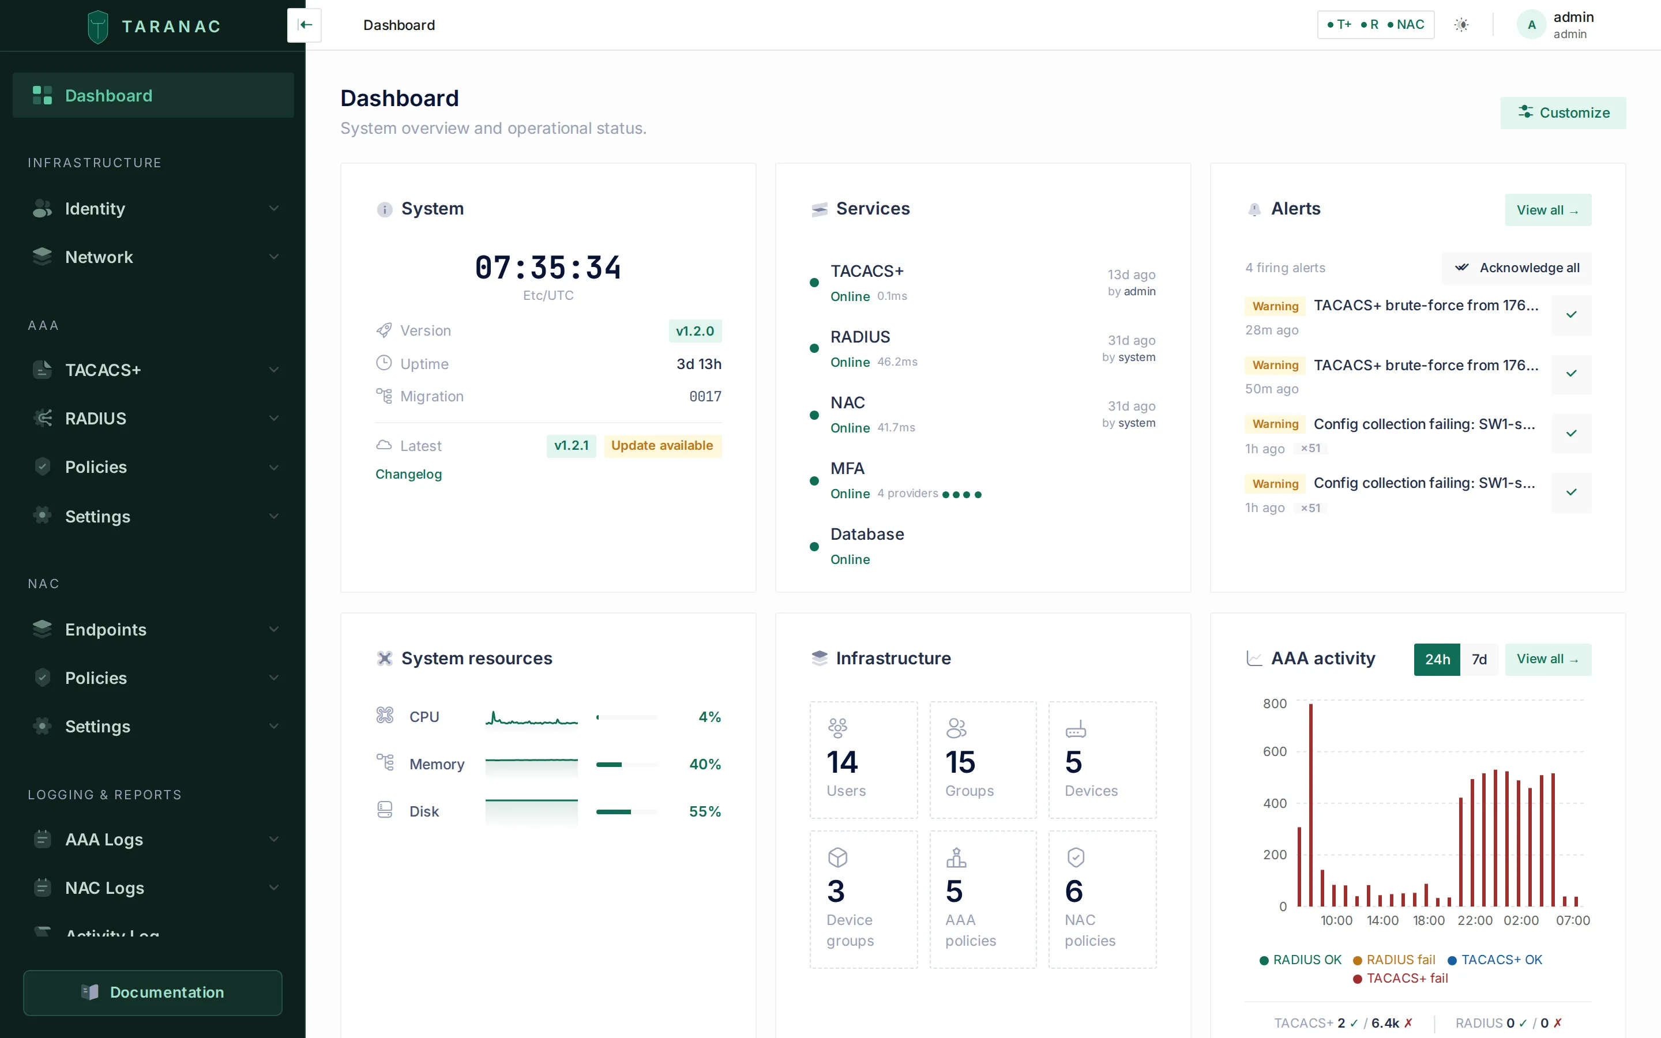The image size is (1661, 1038).
Task: Open the Dashboard sidebar item
Action: (x=153, y=95)
